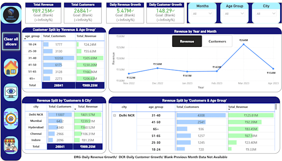Select the 6175 customers cell
Viewport: 282px width, 161px height.
58,65
